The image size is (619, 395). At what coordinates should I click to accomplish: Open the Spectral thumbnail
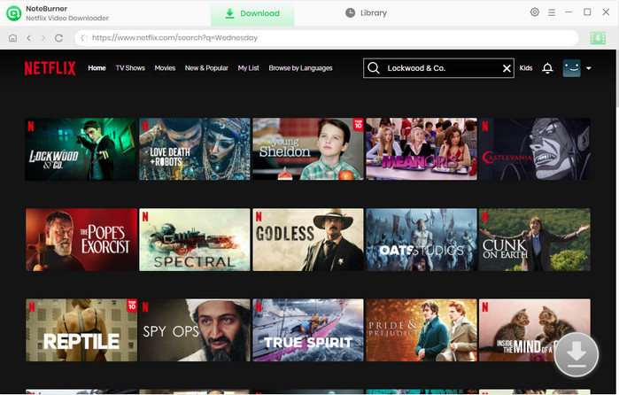[x=195, y=240]
